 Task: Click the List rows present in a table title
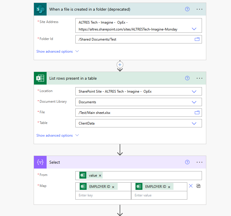coord(73,78)
